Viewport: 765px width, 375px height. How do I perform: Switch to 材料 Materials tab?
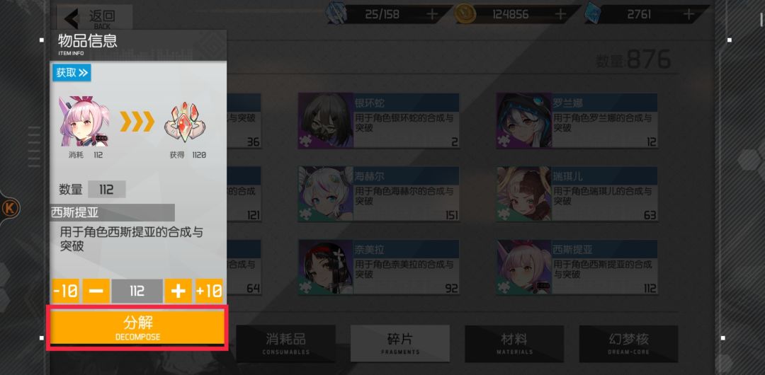pos(514,343)
